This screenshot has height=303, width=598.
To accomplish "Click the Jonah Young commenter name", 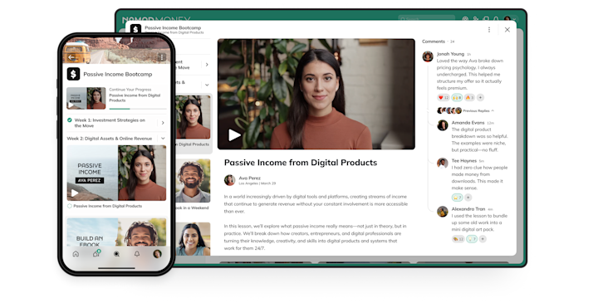I will coord(450,54).
